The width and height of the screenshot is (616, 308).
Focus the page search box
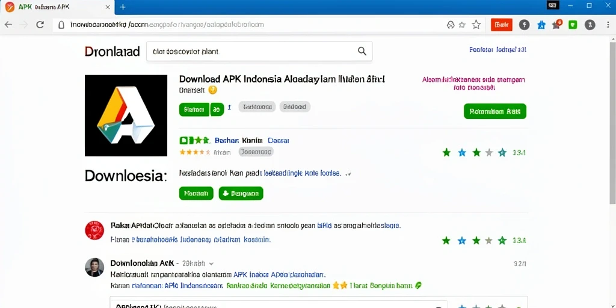point(259,51)
